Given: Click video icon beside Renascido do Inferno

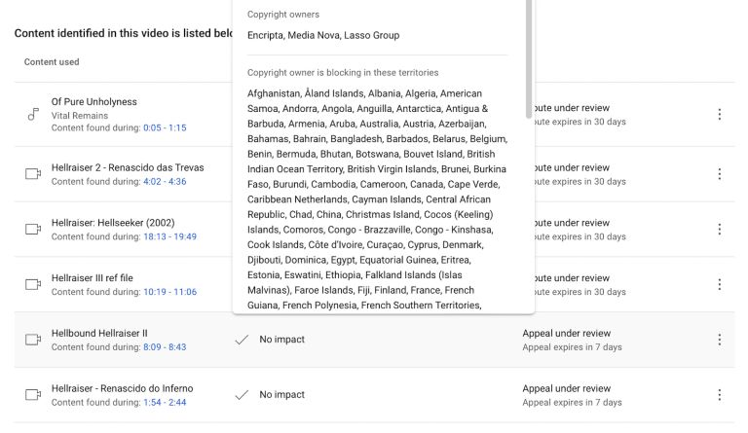Looking at the screenshot, I should click(32, 395).
